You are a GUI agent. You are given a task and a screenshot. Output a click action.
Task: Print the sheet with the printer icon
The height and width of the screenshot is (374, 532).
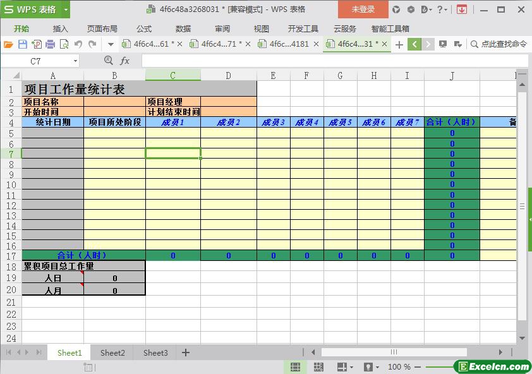[x=50, y=44]
